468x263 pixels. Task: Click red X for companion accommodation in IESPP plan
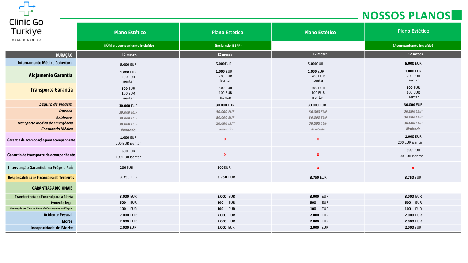225,140
